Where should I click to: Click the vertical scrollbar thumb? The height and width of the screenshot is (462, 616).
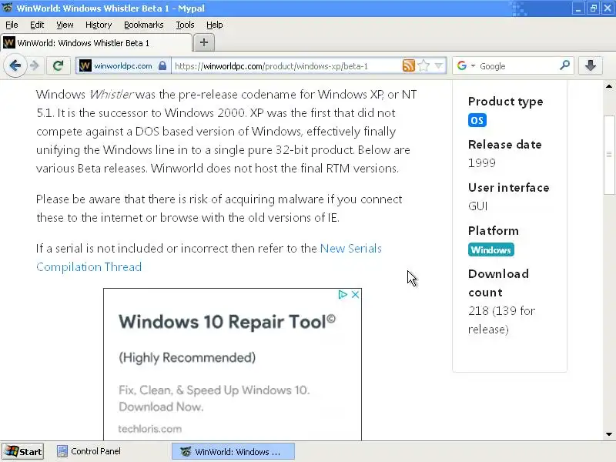point(609,155)
